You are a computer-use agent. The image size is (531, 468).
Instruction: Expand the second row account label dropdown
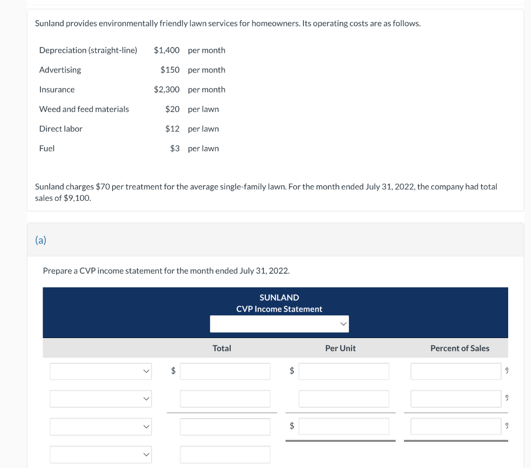(x=101, y=399)
